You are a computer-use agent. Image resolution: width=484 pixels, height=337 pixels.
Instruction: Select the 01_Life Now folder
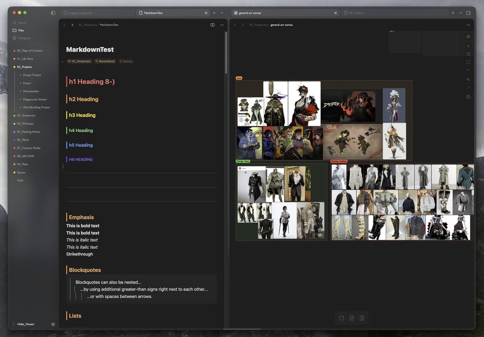coord(25,59)
